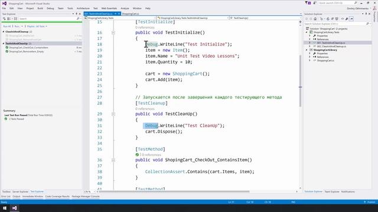Click the passed icon beside ShopingCart_CheckOut_ContainsItem test
This screenshot has height=212, width=378.
coord(6,48)
